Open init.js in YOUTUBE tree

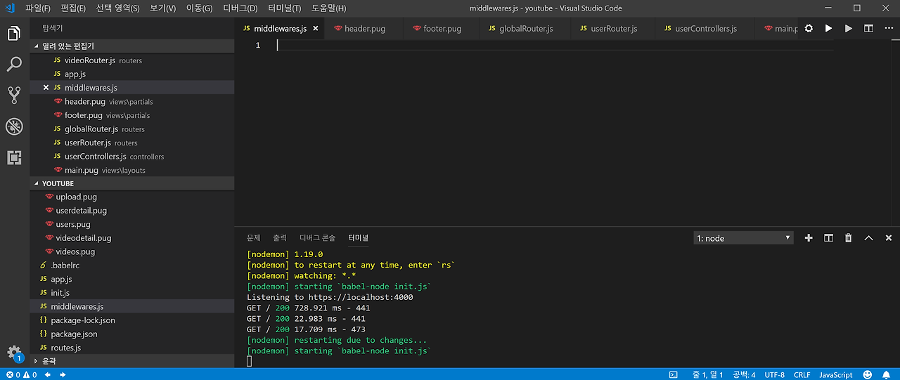pyautogui.click(x=131, y=293)
